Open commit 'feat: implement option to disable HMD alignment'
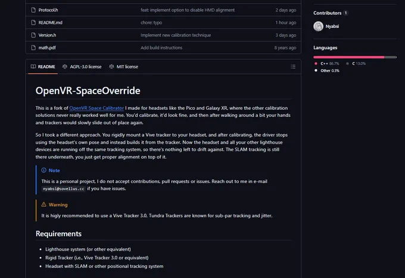 click(x=188, y=10)
